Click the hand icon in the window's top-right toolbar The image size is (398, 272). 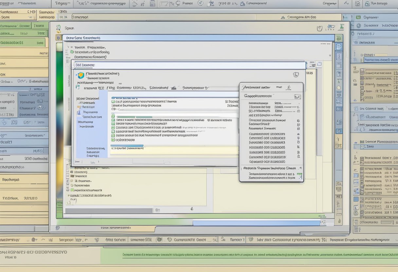click(320, 28)
